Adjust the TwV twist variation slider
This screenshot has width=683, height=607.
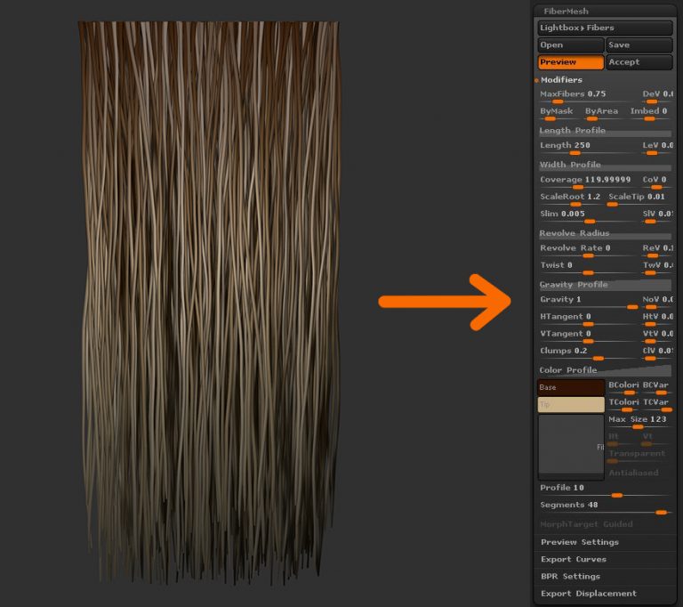pos(657,268)
